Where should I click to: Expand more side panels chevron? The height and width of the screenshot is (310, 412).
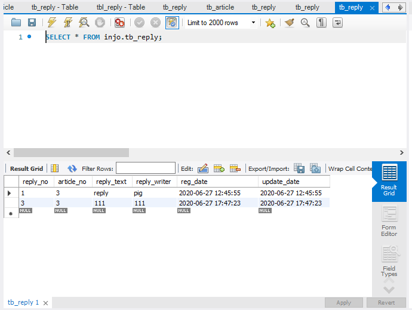pos(389,290)
